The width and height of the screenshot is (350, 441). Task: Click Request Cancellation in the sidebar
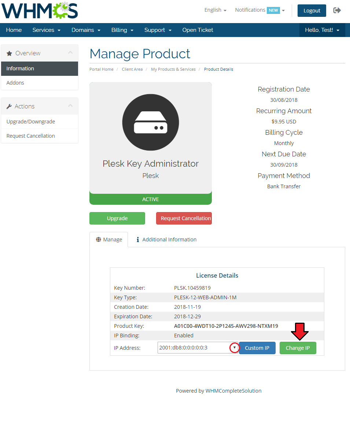(x=40, y=136)
